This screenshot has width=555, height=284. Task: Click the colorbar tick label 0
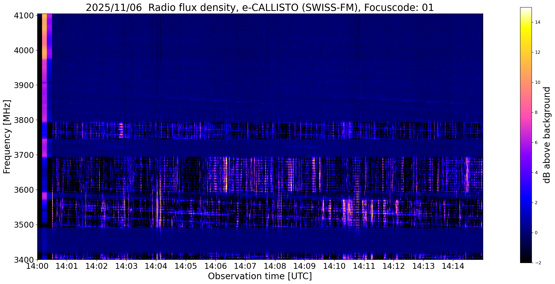coord(536,233)
